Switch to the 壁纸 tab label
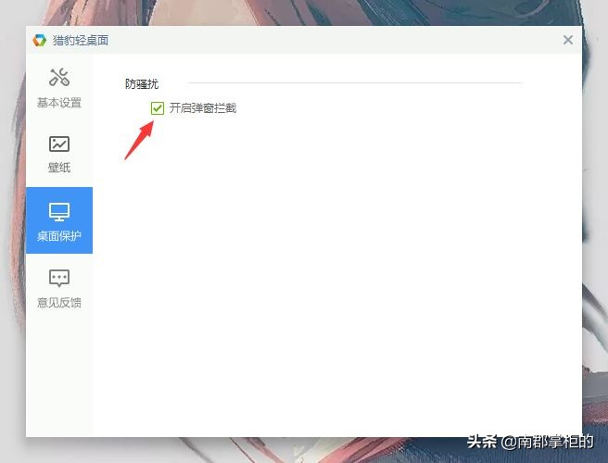The image size is (608, 463). pos(59,168)
